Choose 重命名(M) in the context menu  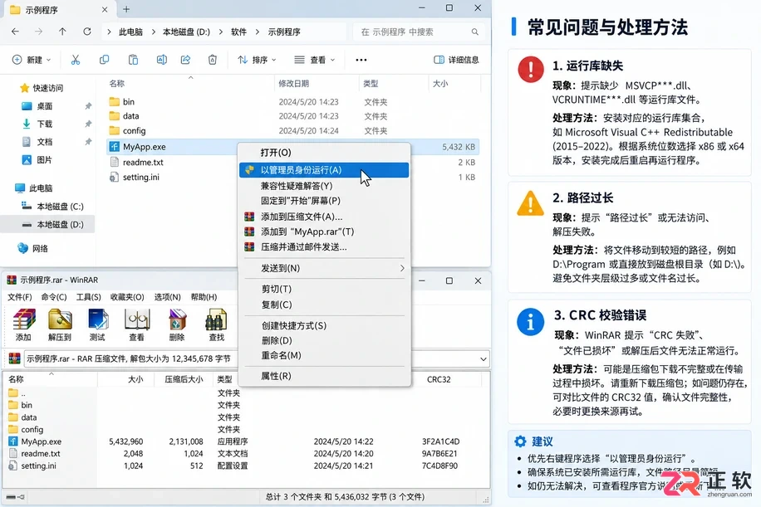point(324,355)
